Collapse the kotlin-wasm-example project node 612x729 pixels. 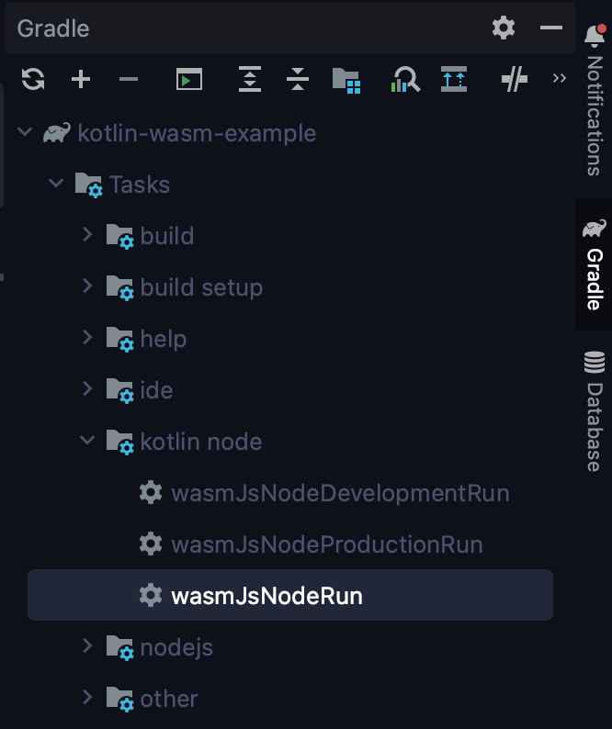[25, 132]
